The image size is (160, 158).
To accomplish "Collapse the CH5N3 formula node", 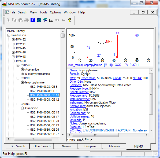I will pos(18,104).
